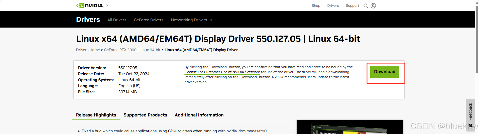This screenshot has width=479, height=134.
Task: Select the language value English (US)
Action: [x=129, y=86]
